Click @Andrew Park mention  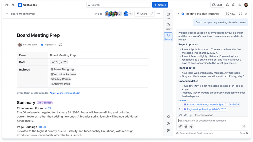60,84
